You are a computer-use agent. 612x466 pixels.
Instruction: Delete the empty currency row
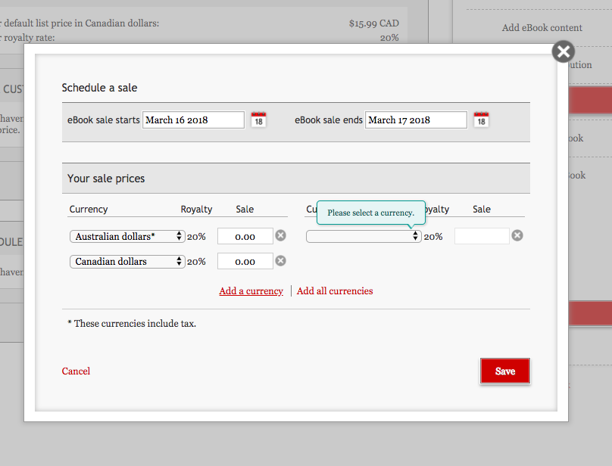click(x=517, y=236)
